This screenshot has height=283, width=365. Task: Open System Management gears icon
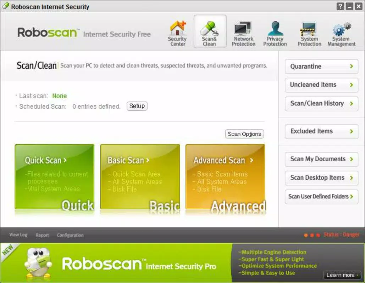[341, 29]
